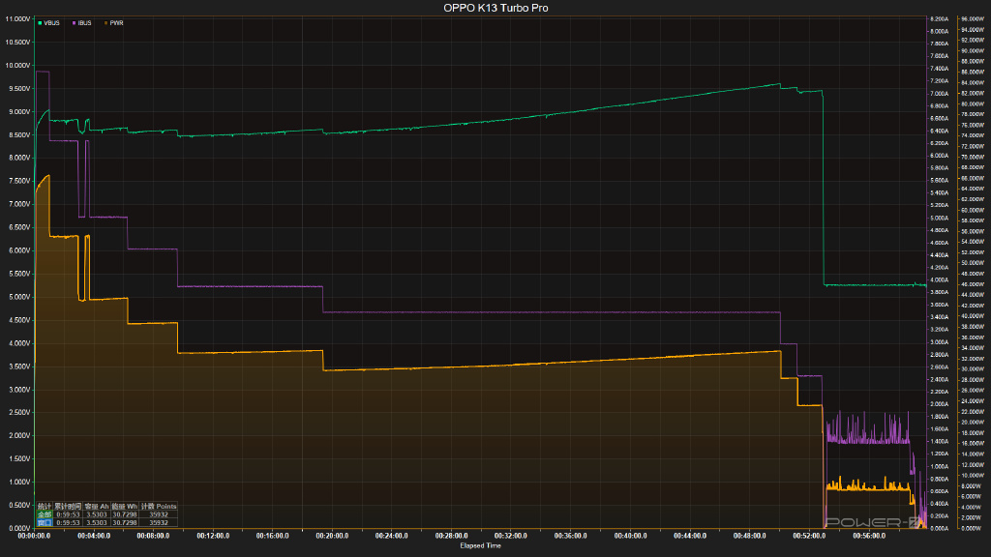Click the Elapsed Time axis label
This screenshot has height=557, width=991.
pos(480,545)
